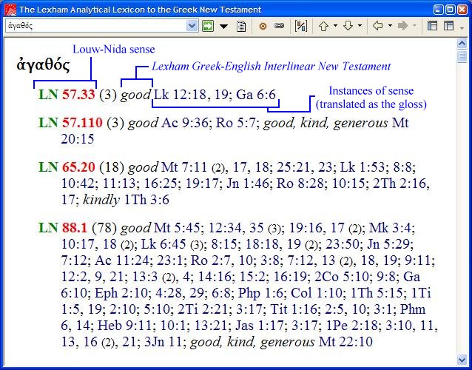This screenshot has width=472, height=370.
Task: Open the Ro 5:7 reference
Action: click(x=237, y=123)
